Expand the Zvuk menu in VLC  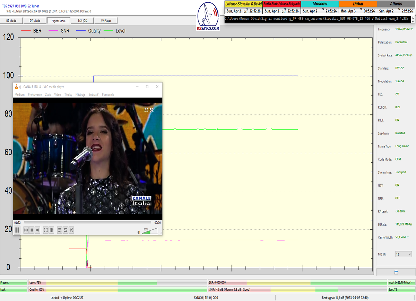[48, 94]
